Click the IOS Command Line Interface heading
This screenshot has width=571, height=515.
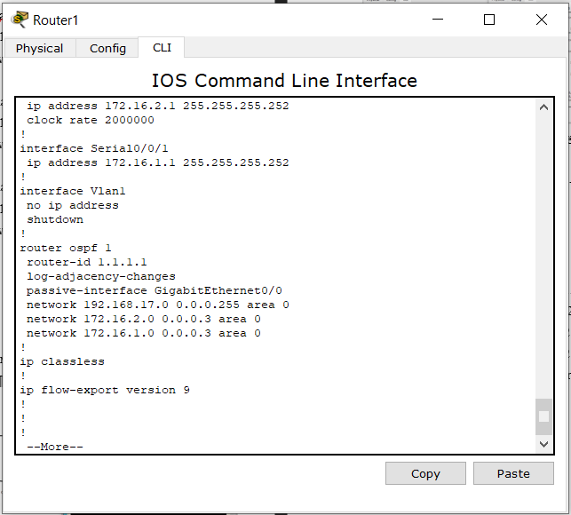click(284, 81)
